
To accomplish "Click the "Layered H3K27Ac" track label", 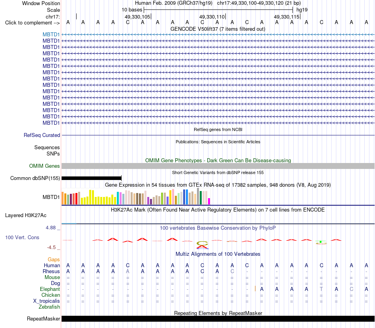I will coord(26,215).
